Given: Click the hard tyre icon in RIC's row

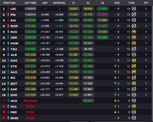Looking at the screenshot, I should point(134,78).
